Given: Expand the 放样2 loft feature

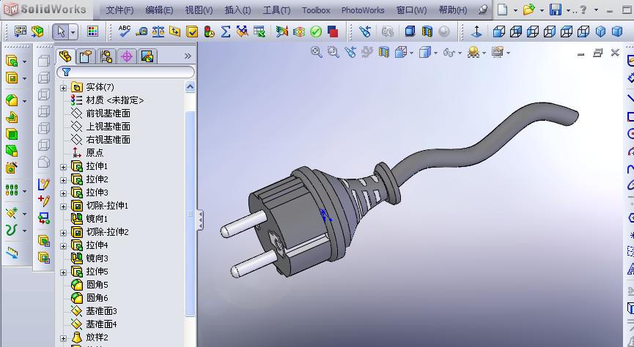Looking at the screenshot, I should (63, 338).
